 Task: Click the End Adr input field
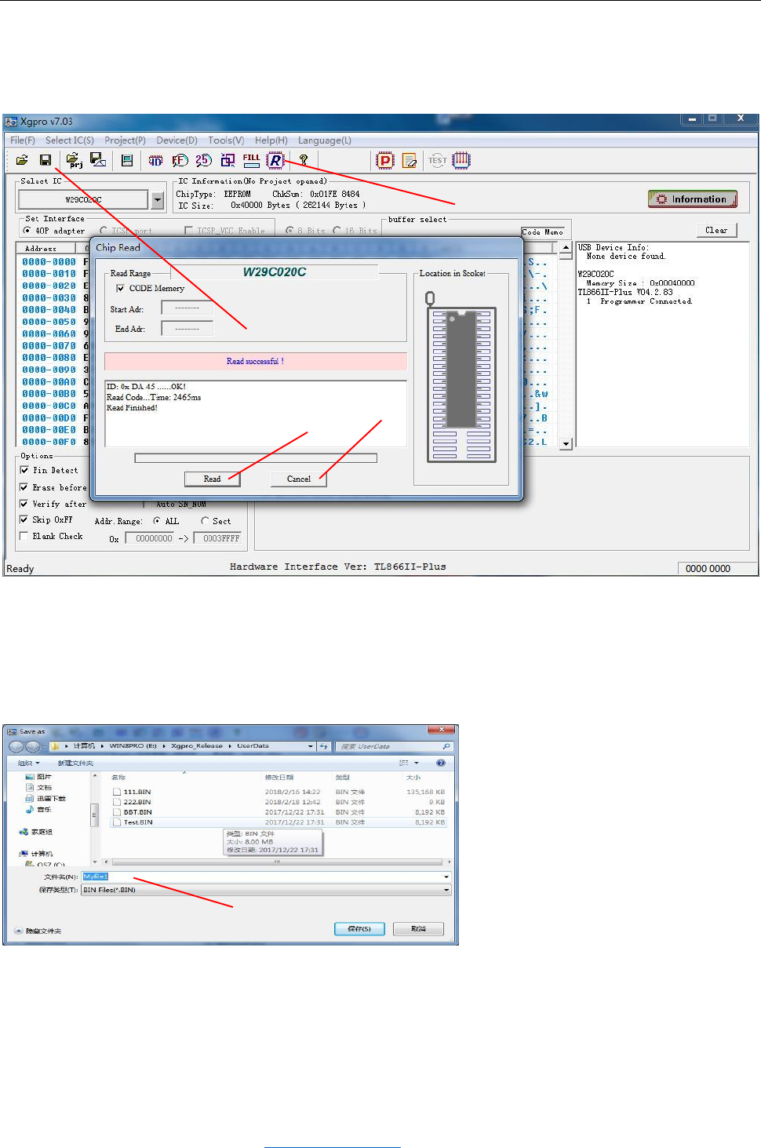pyautogui.click(x=187, y=329)
